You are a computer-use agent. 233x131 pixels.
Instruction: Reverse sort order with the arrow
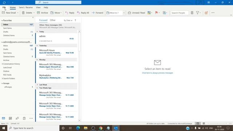[x=75, y=20]
